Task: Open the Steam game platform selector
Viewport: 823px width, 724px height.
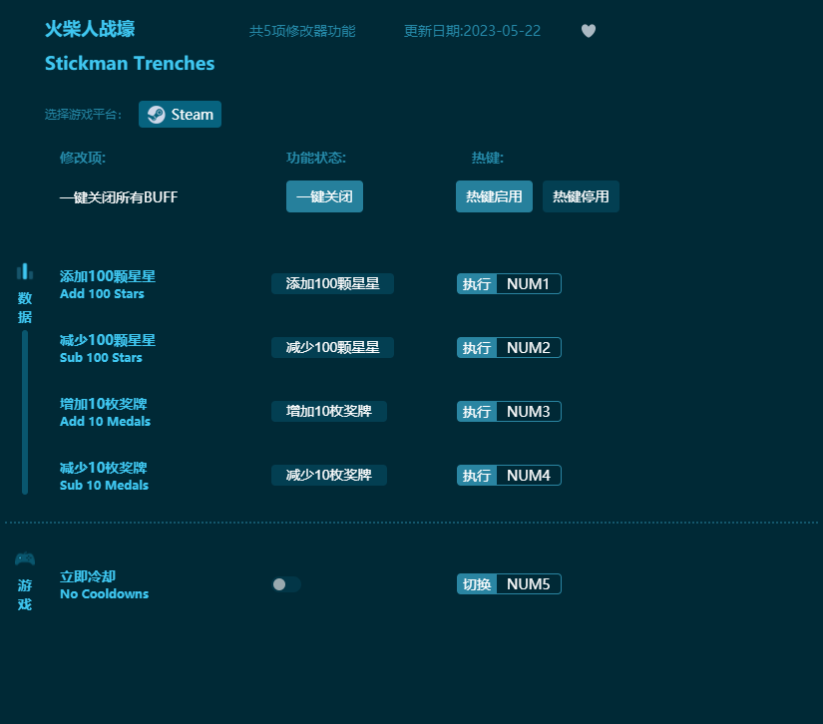Action: tap(180, 114)
